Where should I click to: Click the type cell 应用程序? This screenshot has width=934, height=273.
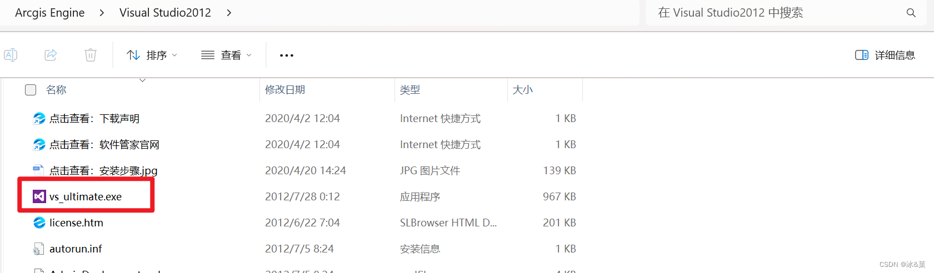(420, 197)
